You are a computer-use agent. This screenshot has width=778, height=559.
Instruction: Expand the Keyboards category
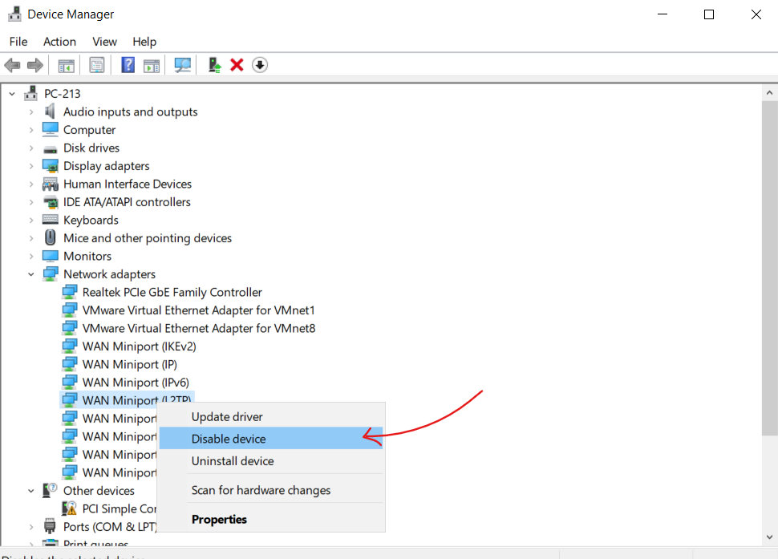pos(32,220)
